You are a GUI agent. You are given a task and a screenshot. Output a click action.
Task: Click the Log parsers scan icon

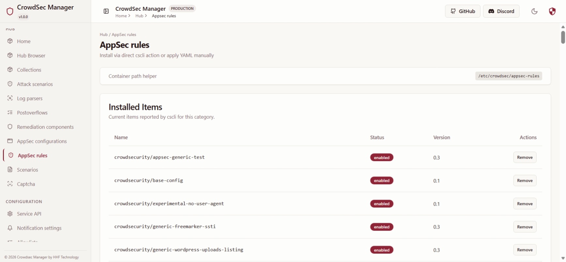(x=10, y=98)
